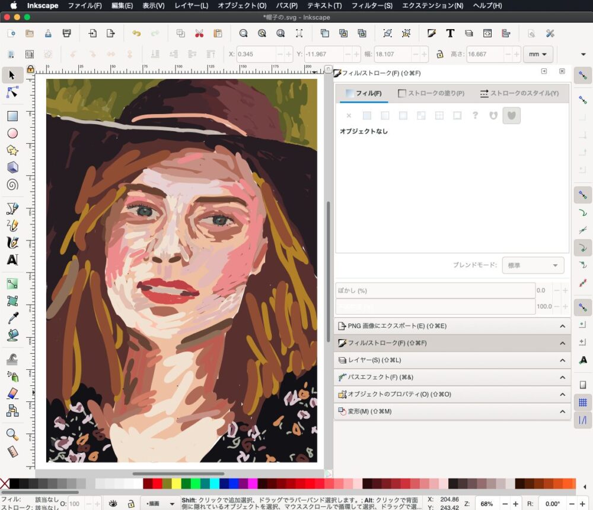Pick the yellow swatch in palette
Image resolution: width=593 pixels, height=510 pixels.
tap(176, 484)
